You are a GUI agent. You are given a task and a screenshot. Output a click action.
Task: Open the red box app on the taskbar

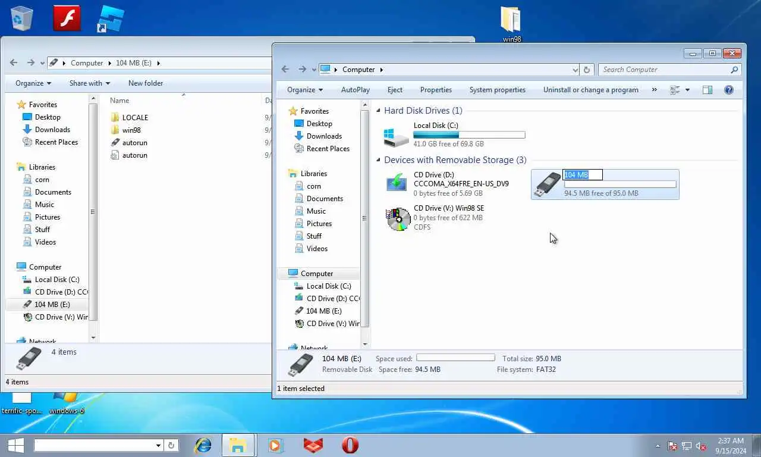click(x=313, y=445)
